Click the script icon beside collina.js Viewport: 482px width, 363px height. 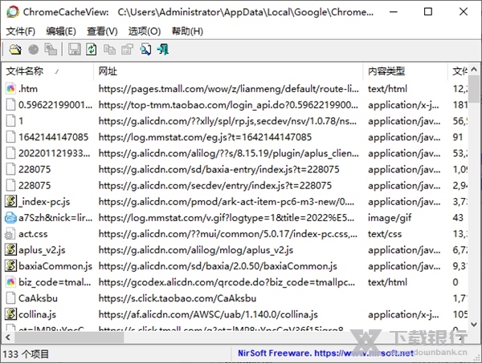tap(11, 314)
